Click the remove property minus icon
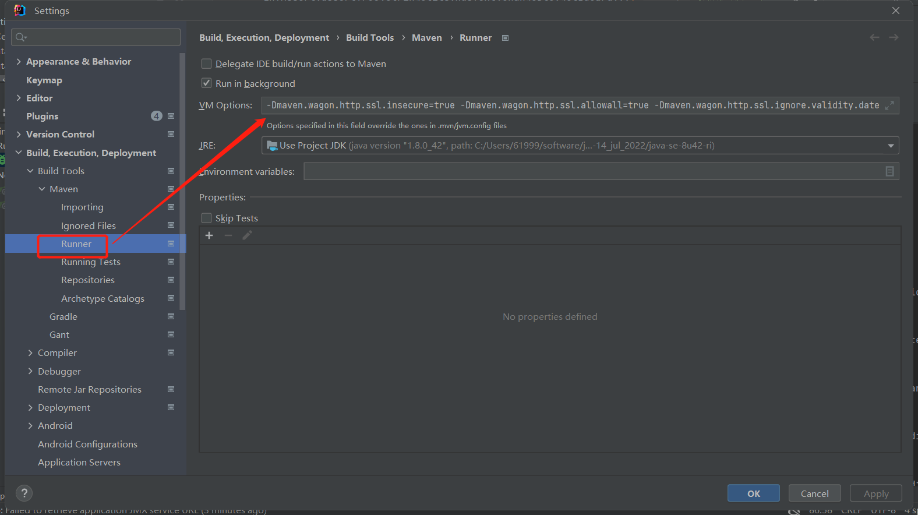The width and height of the screenshot is (918, 515). [228, 235]
